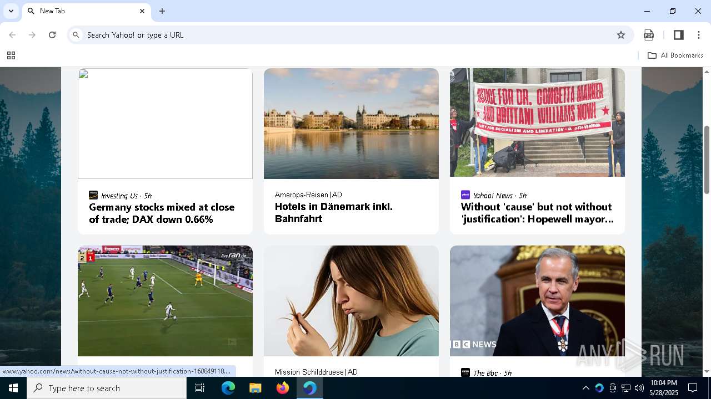Open Hotels in Dänemark inkl. Bahnfahrt ad
The height and width of the screenshot is (399, 711).
point(333,213)
